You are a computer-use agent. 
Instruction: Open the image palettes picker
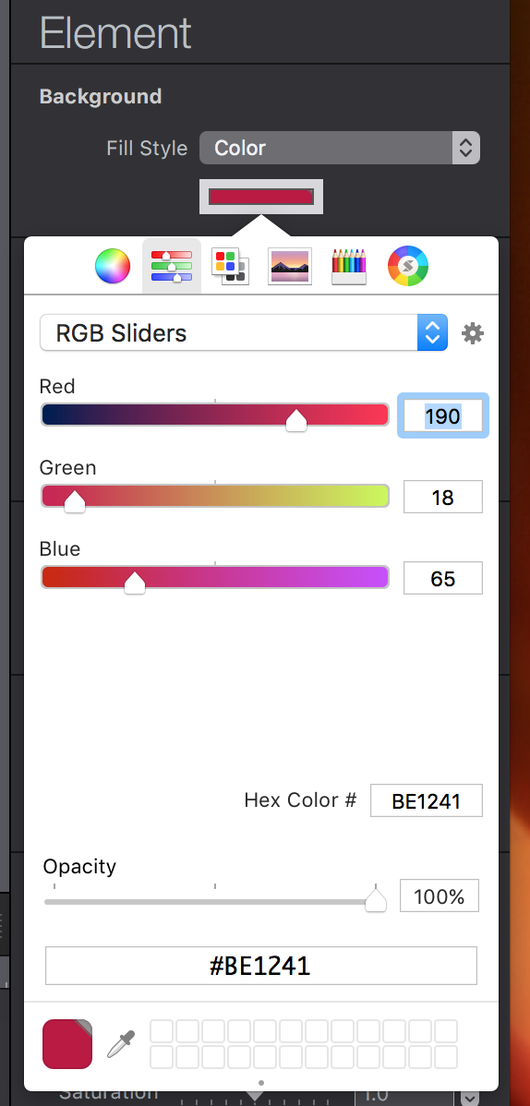(290, 267)
